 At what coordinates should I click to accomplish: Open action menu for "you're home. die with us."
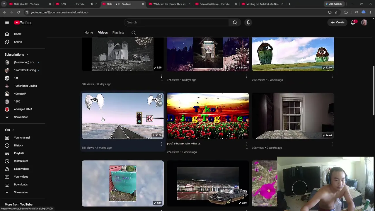[x=247, y=144]
